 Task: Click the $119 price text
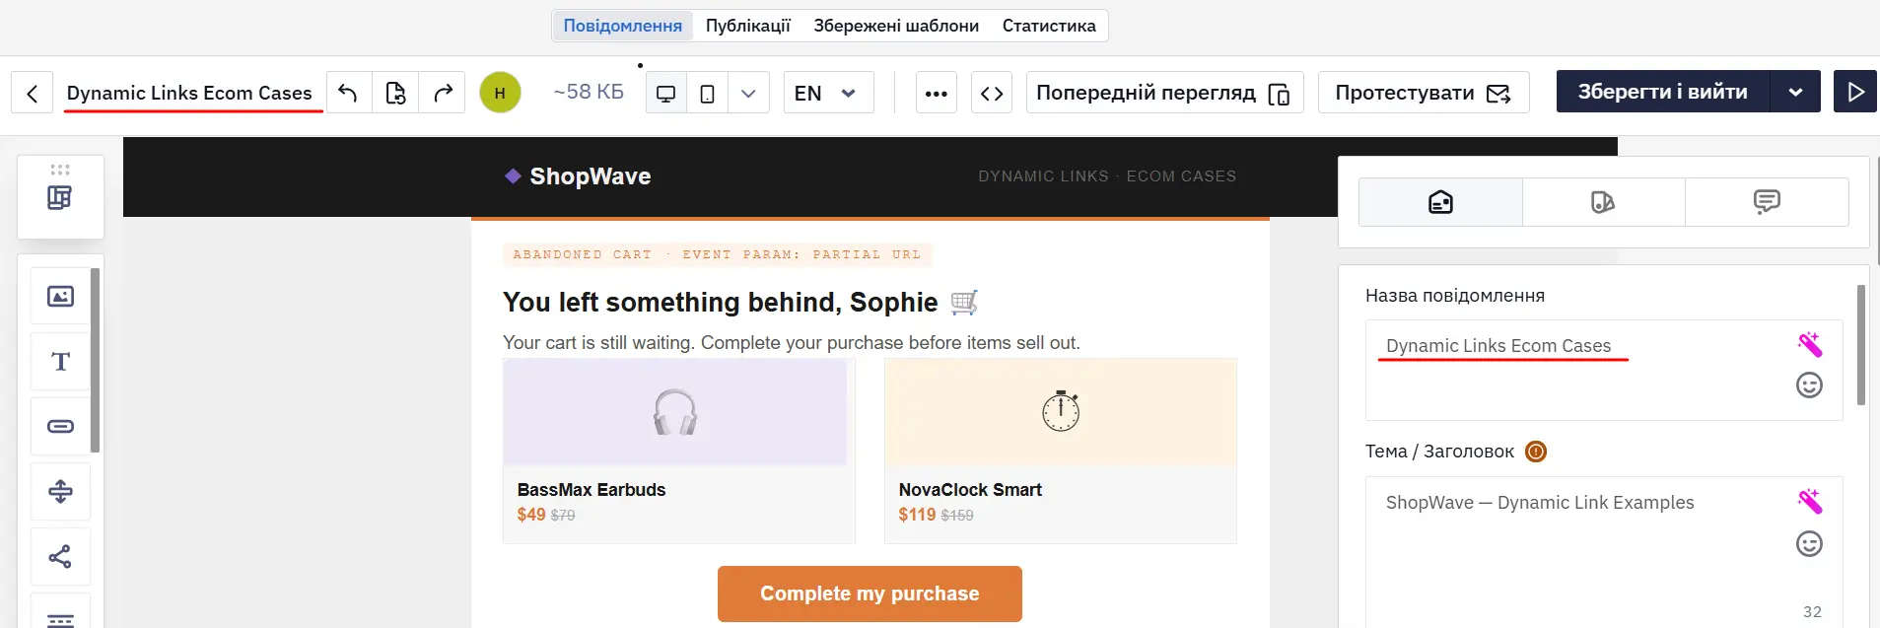click(917, 515)
